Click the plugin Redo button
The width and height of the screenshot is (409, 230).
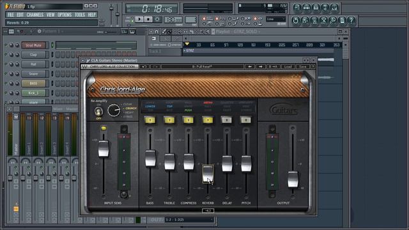(x=155, y=66)
